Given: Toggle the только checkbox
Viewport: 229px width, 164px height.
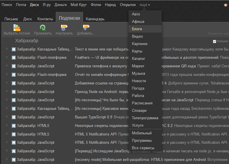Looking at the screenshot, I should [214, 41].
